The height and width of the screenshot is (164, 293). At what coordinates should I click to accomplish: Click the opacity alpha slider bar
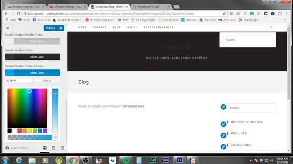point(30,138)
